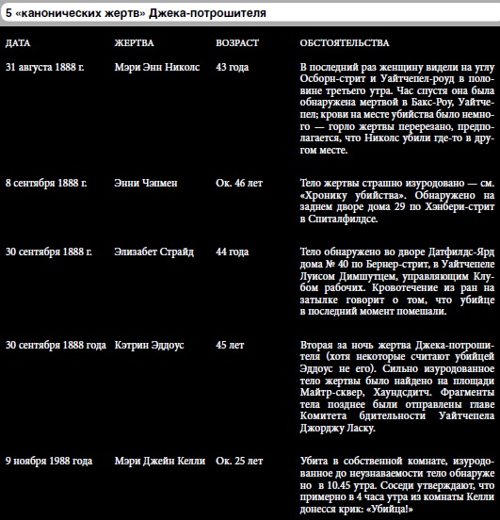Select victim name Кэтрин Эддоус

click(149, 345)
